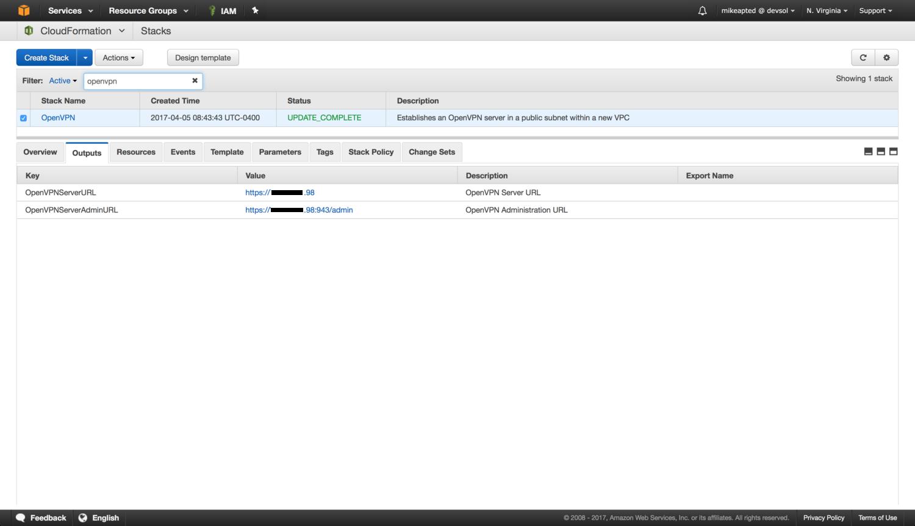Screen dimensions: 915x526
Task: Open the Actions dropdown menu
Action: (x=118, y=58)
